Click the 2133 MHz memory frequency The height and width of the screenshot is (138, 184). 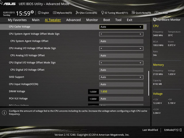click(158, 74)
